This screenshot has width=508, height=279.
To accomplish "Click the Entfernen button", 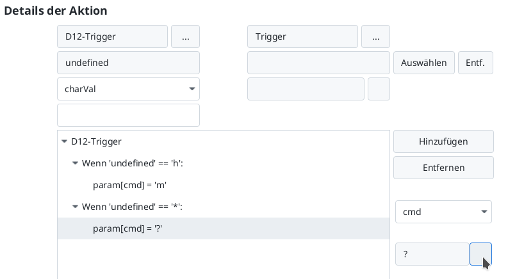I will pos(443,168).
